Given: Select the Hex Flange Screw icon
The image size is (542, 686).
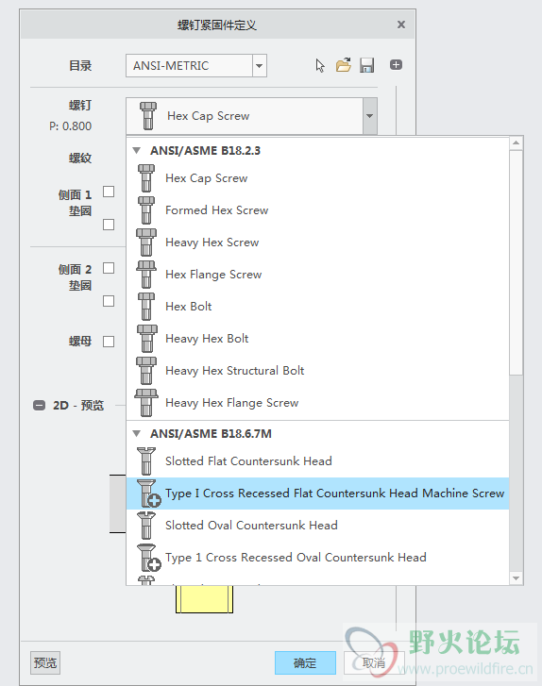Looking at the screenshot, I should [146, 275].
